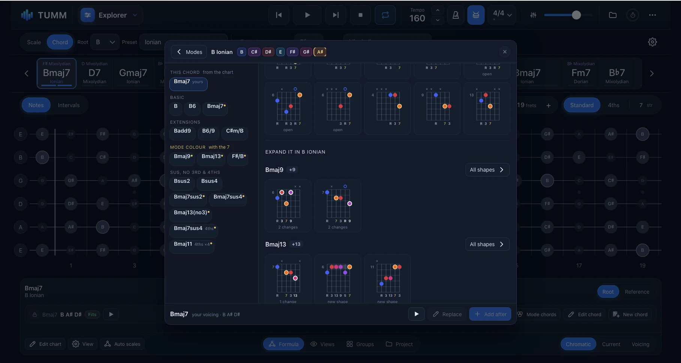Select the Voicing tab
Viewport: 681px width, 363px height.
[640, 344]
